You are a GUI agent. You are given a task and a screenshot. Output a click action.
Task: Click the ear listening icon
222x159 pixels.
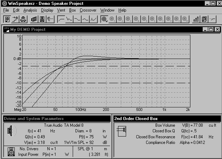(50, 19)
